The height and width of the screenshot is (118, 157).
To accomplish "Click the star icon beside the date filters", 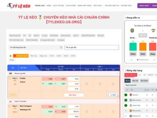I will pyautogui.click(x=10, y=56).
